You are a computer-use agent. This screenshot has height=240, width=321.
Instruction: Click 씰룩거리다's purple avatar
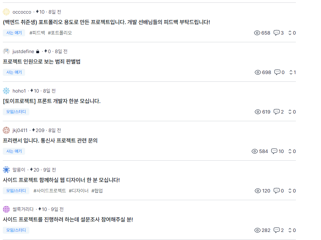point(6,209)
